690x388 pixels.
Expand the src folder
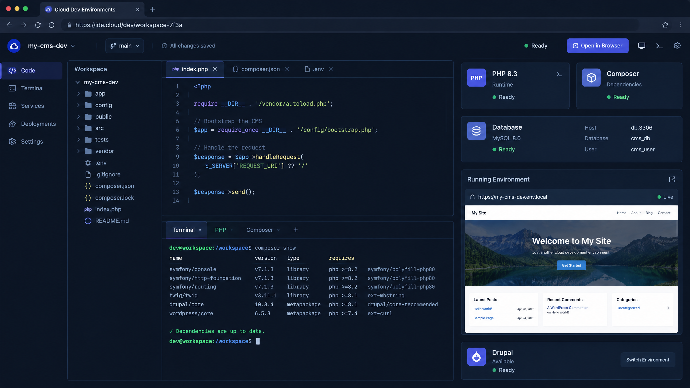point(78,128)
